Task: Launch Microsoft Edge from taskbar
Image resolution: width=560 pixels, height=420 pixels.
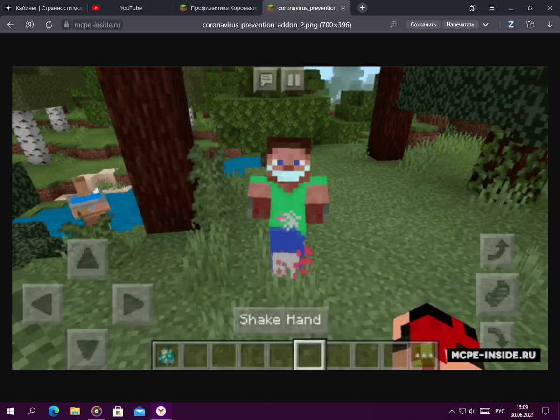Action: point(54,411)
